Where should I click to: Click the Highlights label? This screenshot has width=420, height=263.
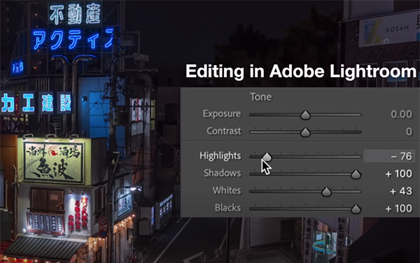point(220,156)
